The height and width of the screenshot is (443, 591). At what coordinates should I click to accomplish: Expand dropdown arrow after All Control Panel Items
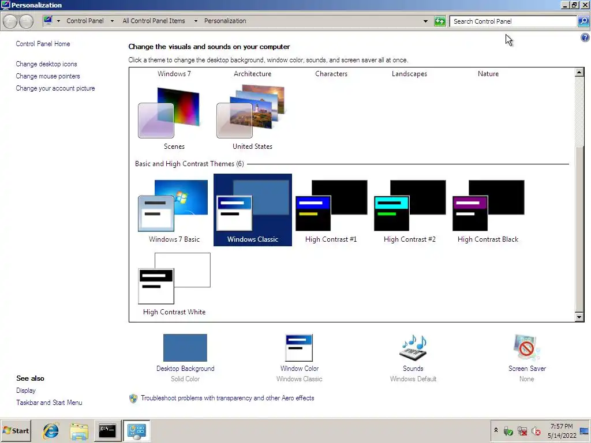click(196, 21)
